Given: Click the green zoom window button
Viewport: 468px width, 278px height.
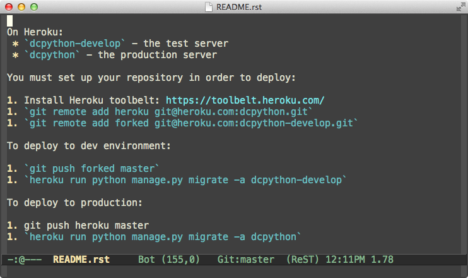Looking at the screenshot, I should 34,7.
